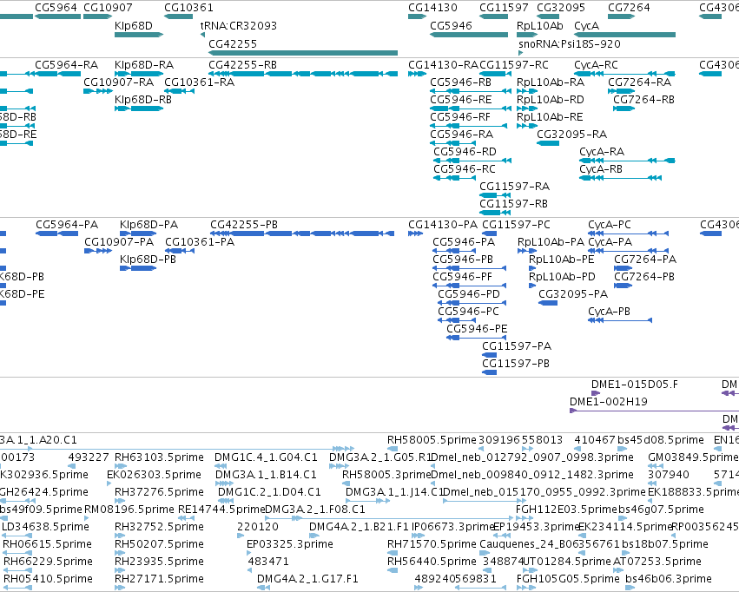
Task: Open the snoRNA:Psi18S-920 label
Action: pos(570,43)
